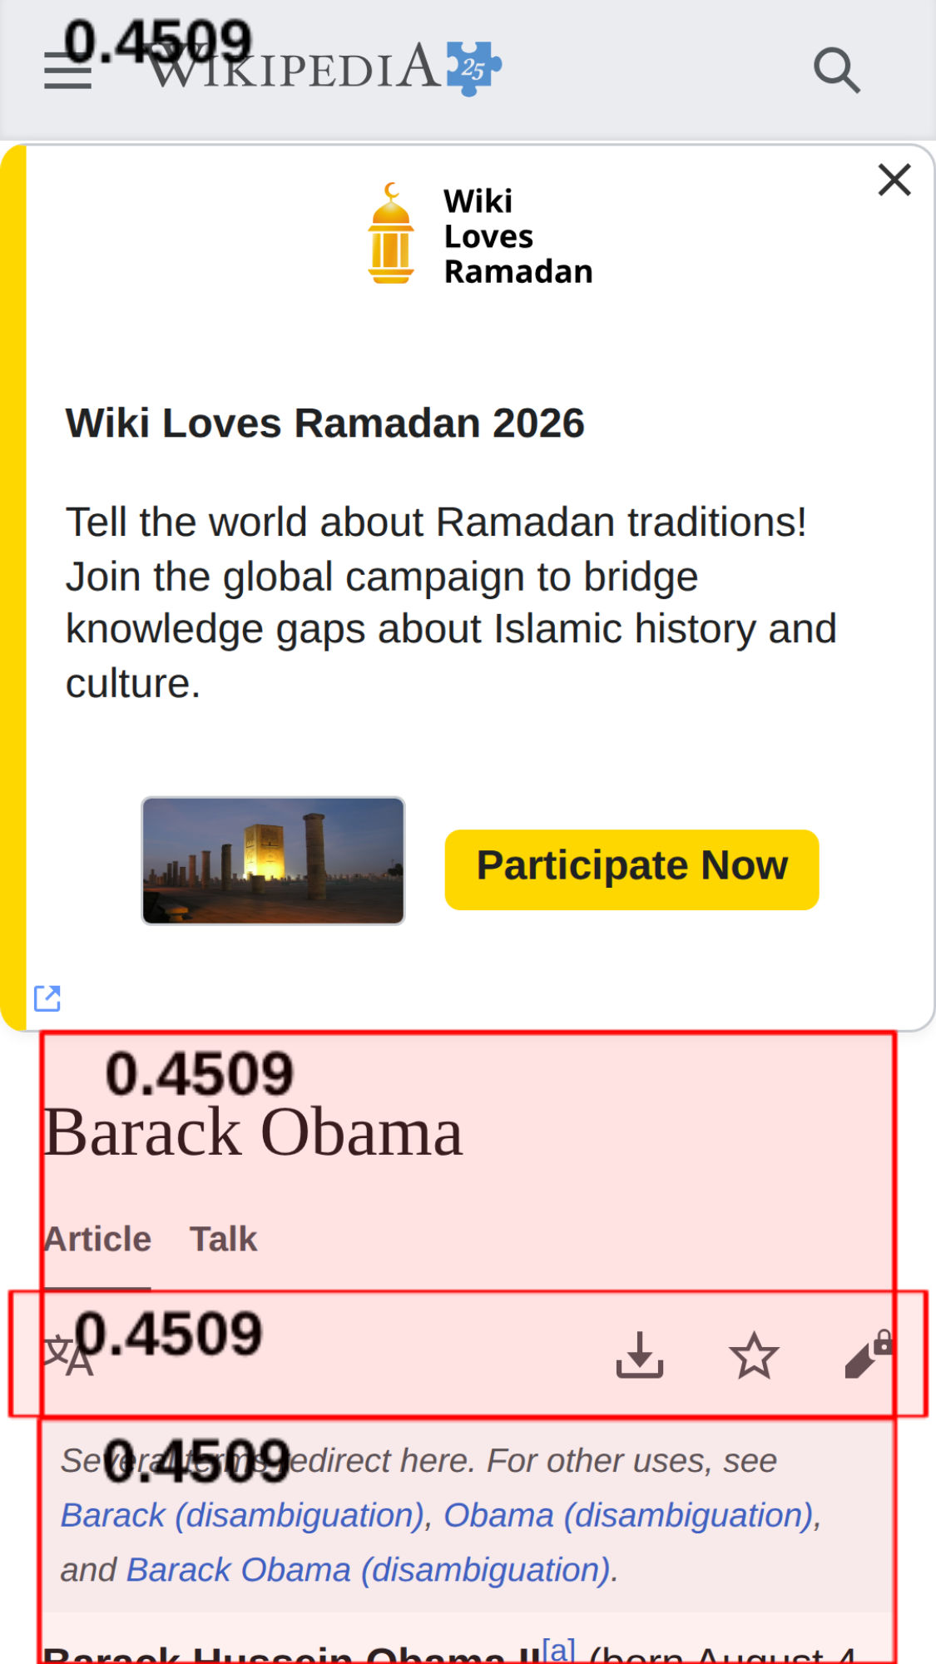Click the illuminated tower thumbnail image
The image size is (936, 1664).
[273, 860]
